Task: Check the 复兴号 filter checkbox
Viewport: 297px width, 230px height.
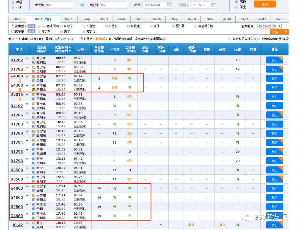Action: click(x=173, y=26)
